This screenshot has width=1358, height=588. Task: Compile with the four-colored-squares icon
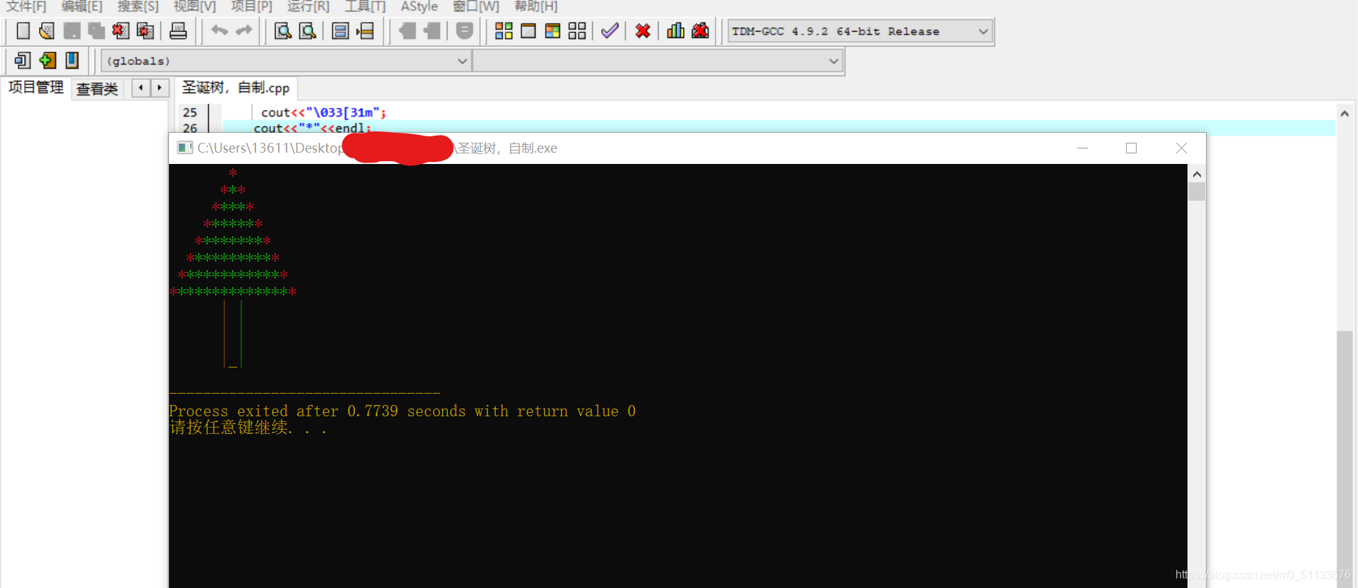tap(504, 31)
